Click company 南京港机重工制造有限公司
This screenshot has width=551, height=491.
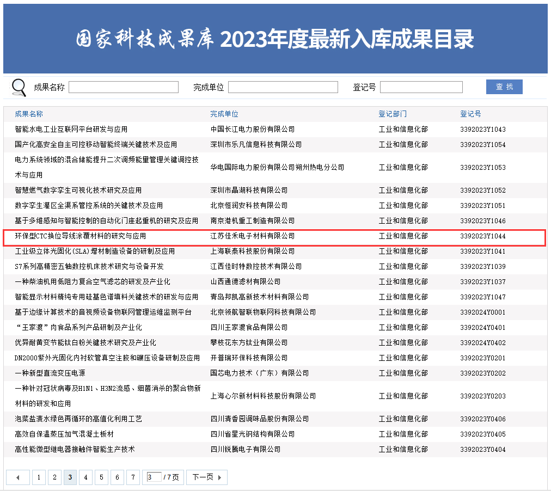[x=252, y=220]
